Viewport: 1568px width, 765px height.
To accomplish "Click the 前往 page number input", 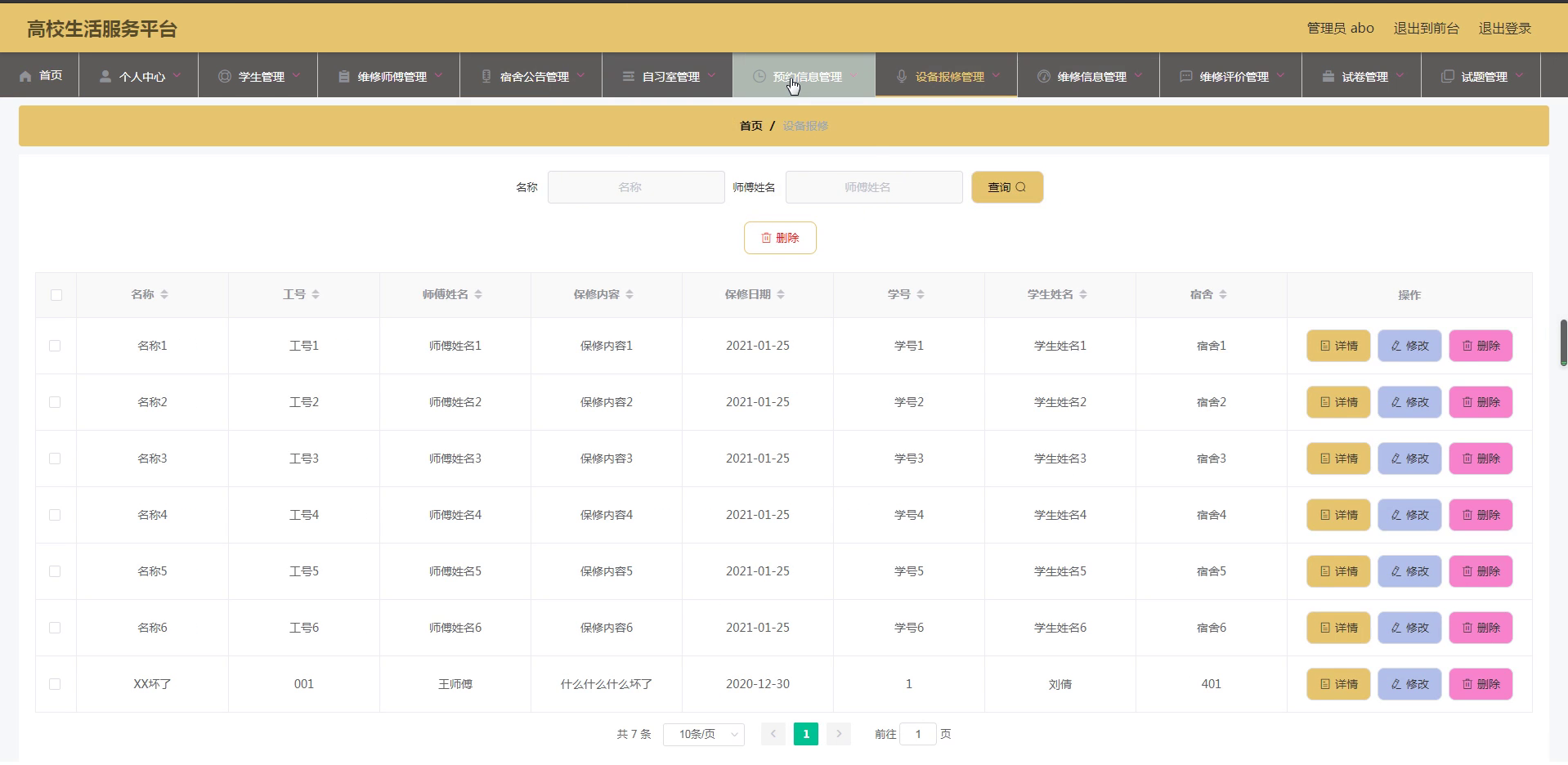I will pos(917,734).
